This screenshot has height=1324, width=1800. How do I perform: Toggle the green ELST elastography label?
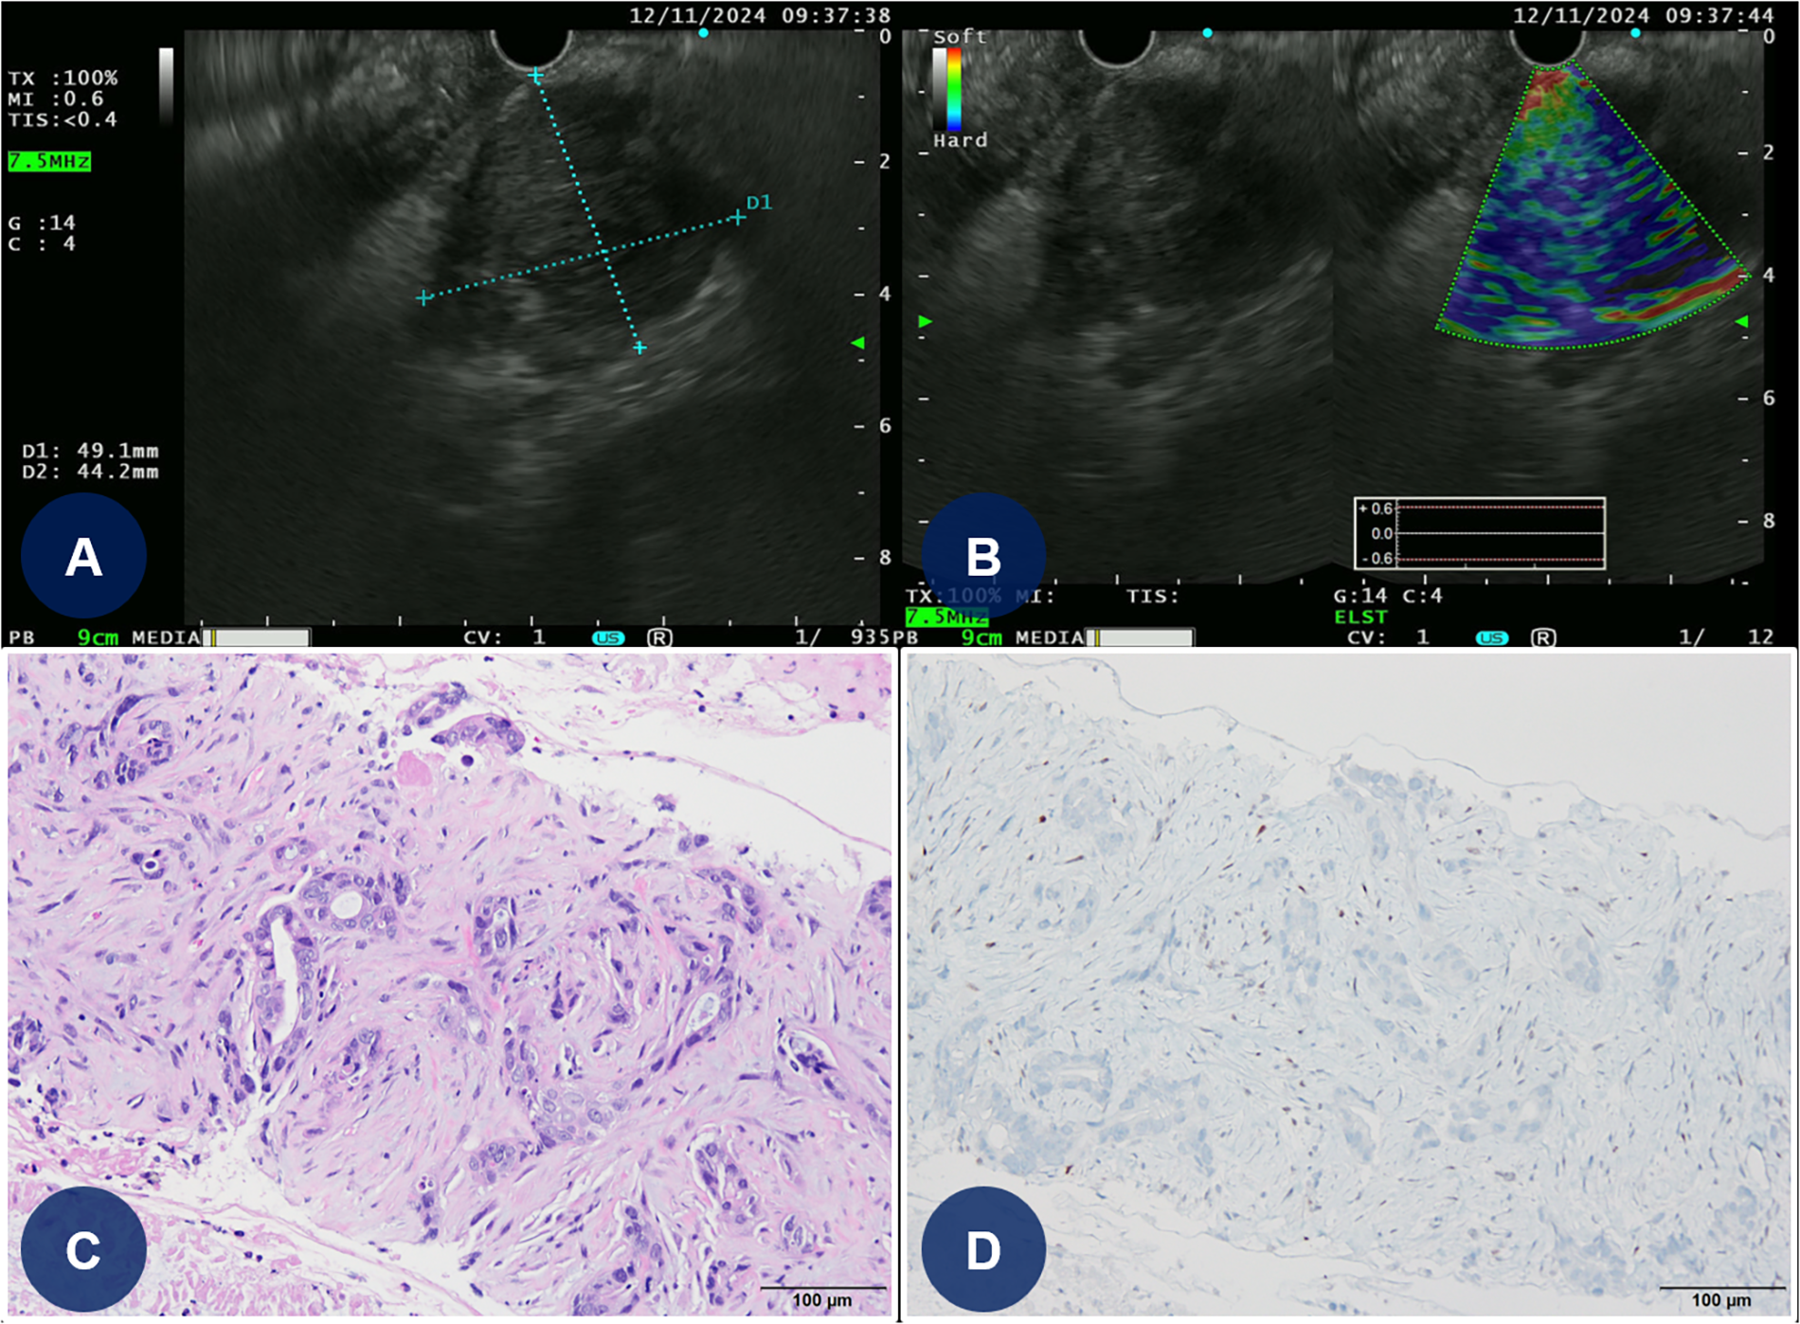click(1359, 617)
